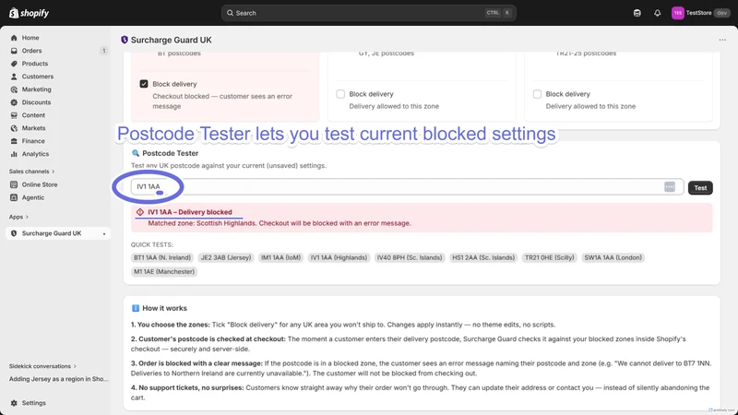Select quick test BT1 1AA (N. Ireland)

tap(162, 257)
